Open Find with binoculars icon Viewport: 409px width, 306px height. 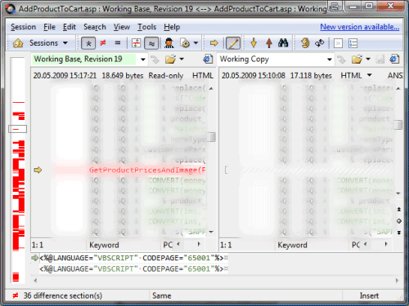pyautogui.click(x=283, y=43)
